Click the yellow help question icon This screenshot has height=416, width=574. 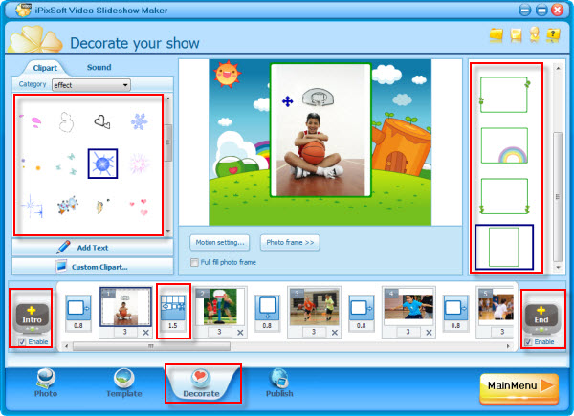(x=553, y=35)
